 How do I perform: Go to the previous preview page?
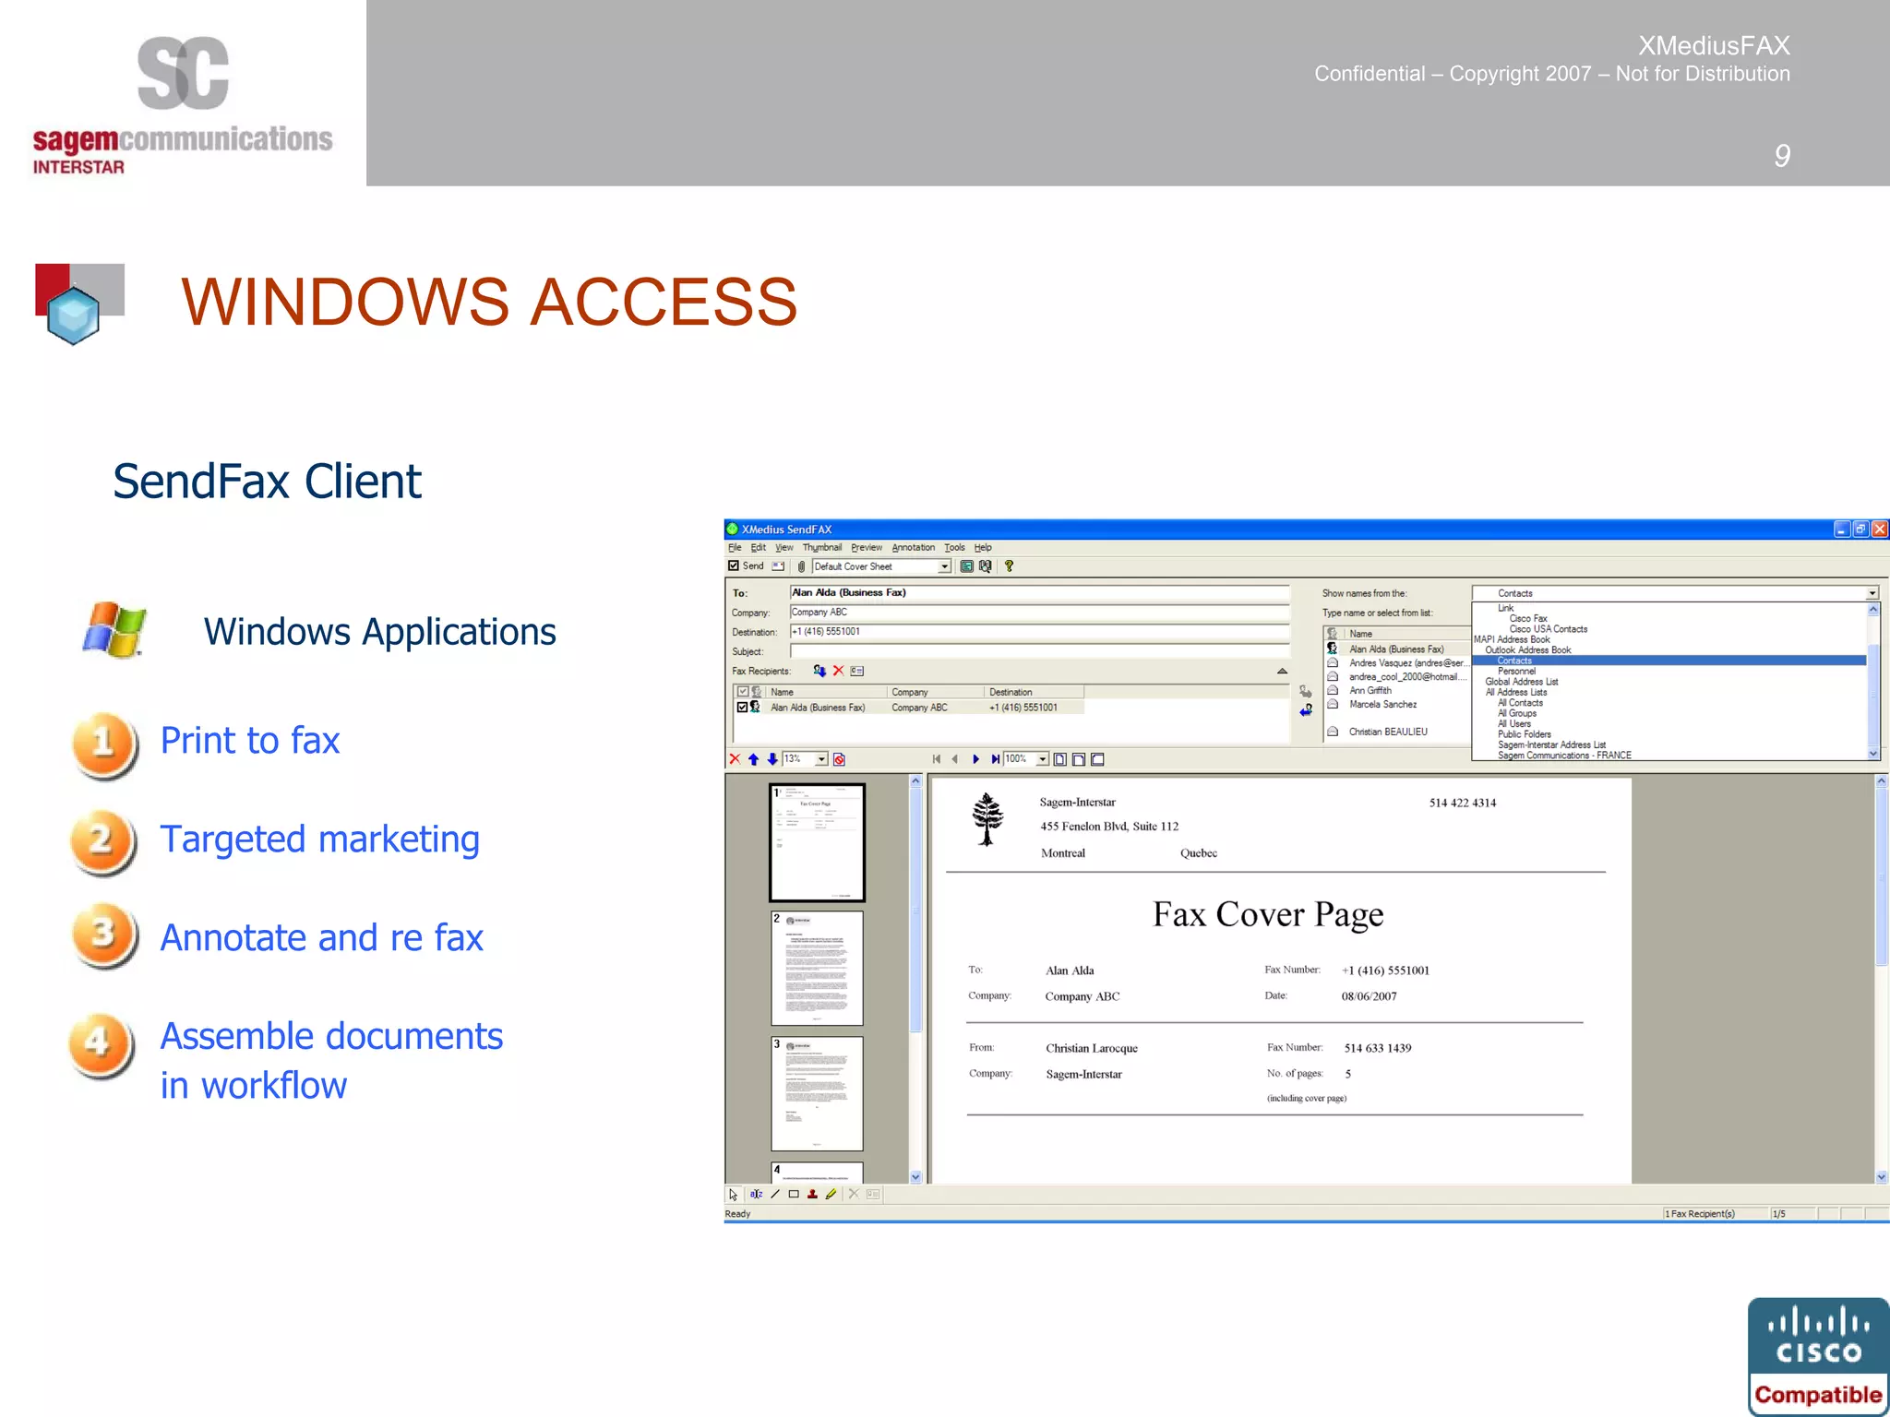point(954,759)
